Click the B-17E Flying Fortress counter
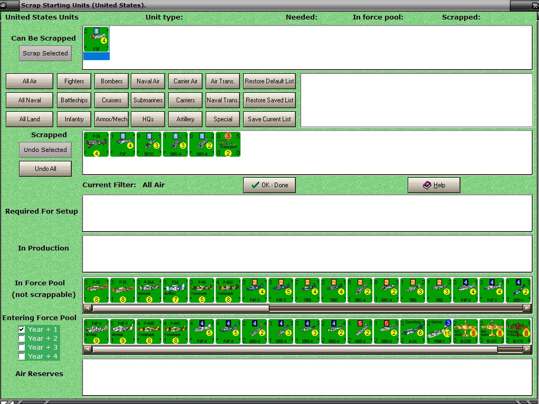Image resolution: width=539 pixels, height=404 pixels. (518, 331)
